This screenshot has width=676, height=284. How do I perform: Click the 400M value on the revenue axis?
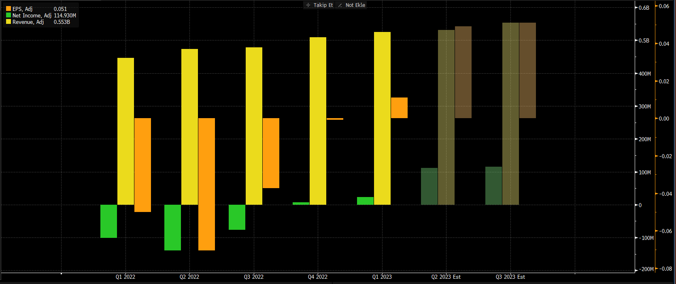pos(645,74)
